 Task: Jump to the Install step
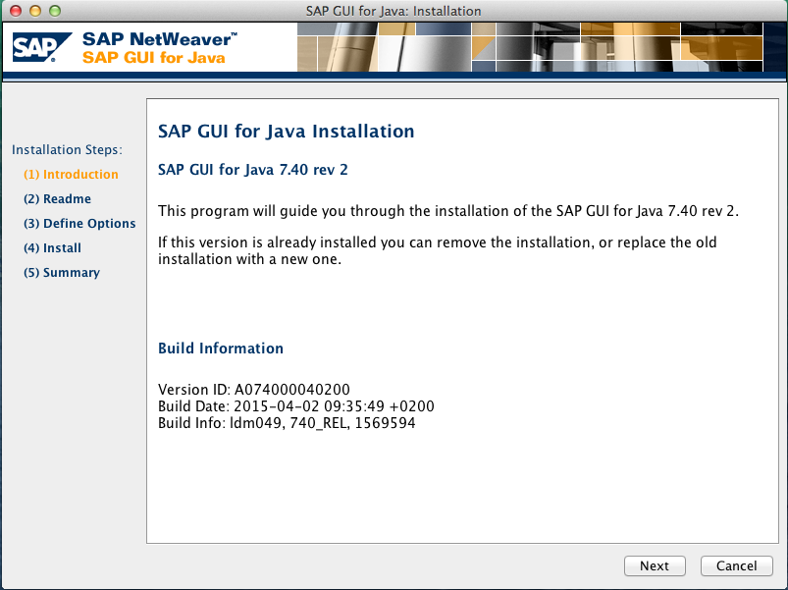(52, 248)
